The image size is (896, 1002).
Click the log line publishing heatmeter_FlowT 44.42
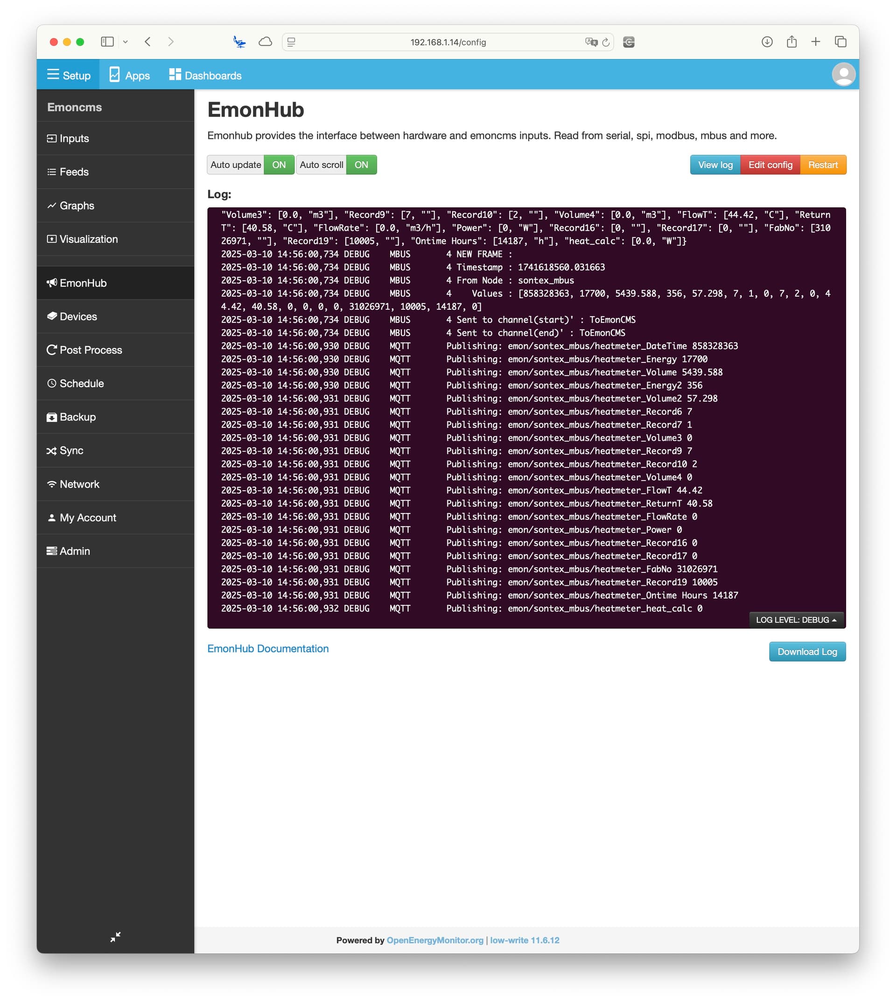(461, 490)
